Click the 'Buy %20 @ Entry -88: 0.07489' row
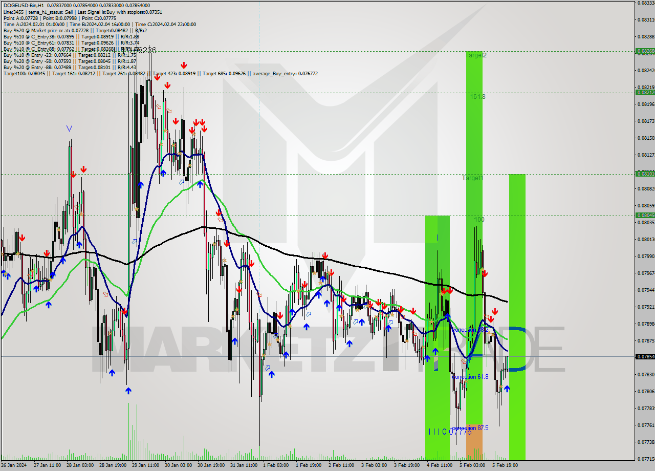 [x=70, y=68]
